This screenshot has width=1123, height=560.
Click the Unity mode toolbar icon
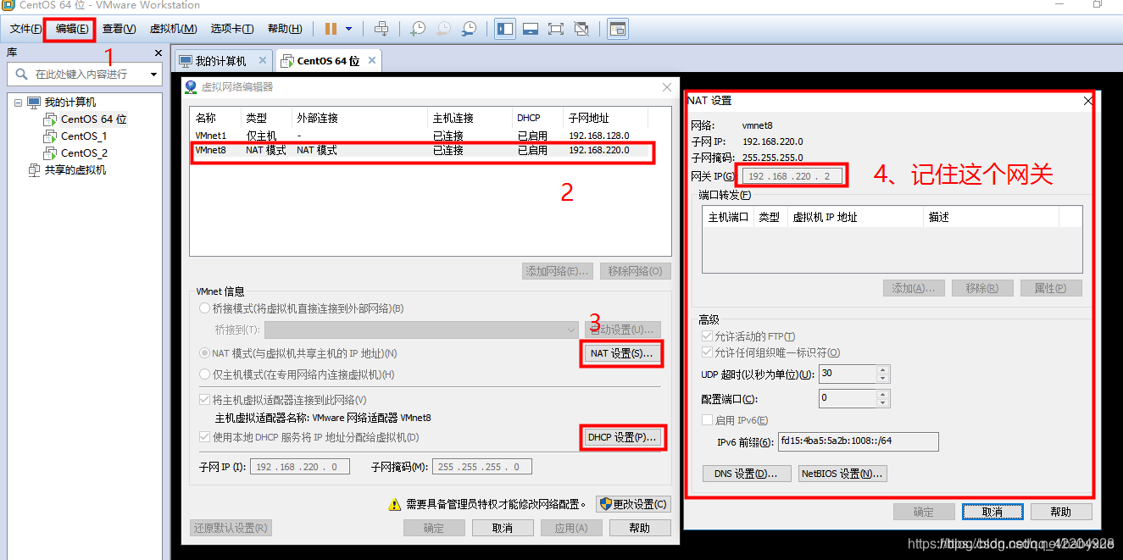(x=581, y=29)
